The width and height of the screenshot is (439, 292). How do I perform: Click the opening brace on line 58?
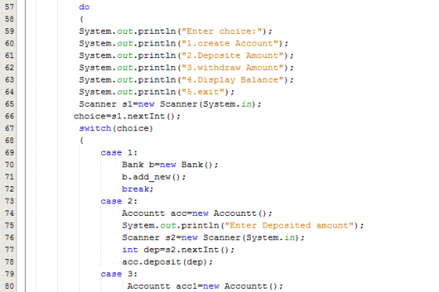tap(82, 19)
